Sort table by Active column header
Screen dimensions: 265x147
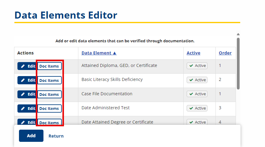[193, 53]
